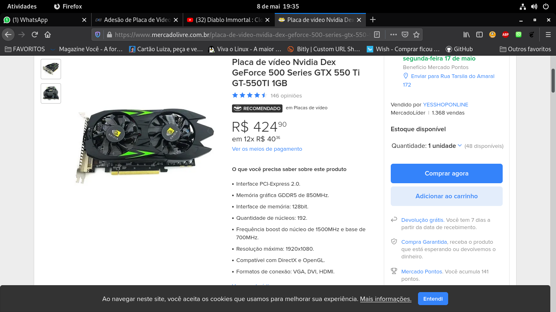Open page actions three-dot menu
The height and width of the screenshot is (312, 556).
coord(393,35)
